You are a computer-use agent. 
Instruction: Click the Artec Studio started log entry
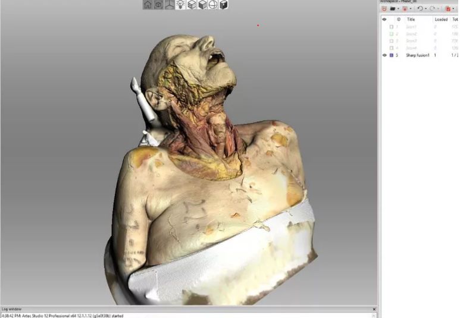pos(62,316)
